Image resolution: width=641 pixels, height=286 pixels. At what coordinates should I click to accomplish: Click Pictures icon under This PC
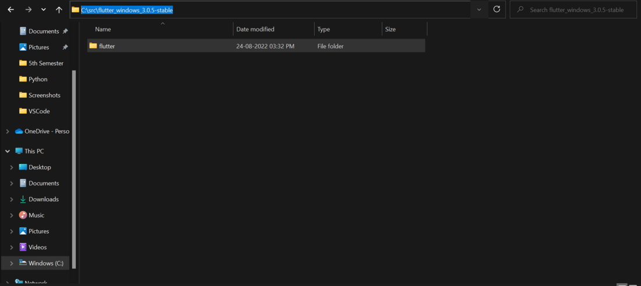coord(23,231)
